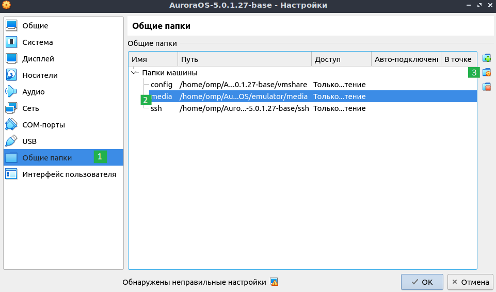Select the Папки машины group row
The width and height of the screenshot is (496, 292).
303,73
